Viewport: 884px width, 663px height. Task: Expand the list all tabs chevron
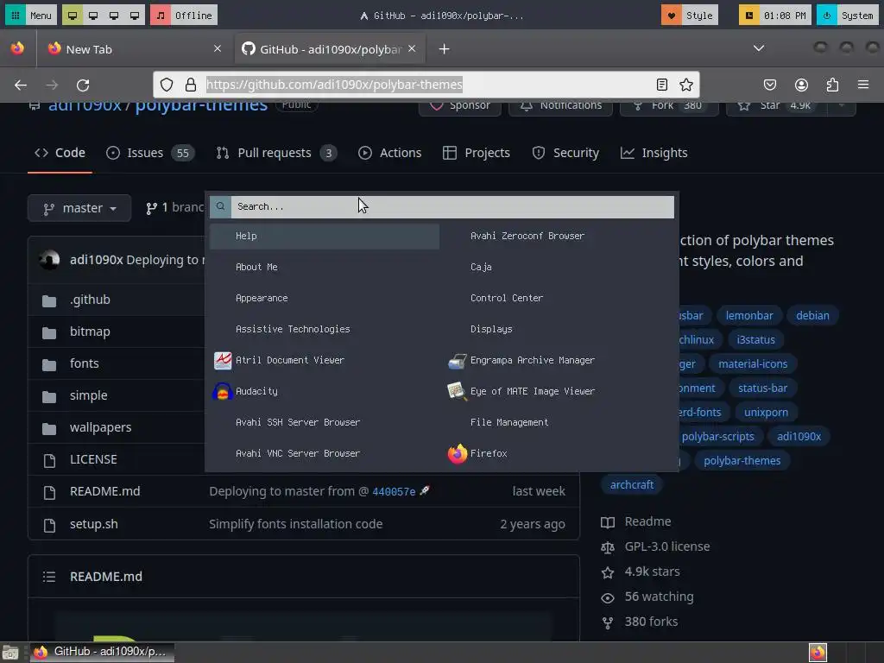tap(759, 48)
